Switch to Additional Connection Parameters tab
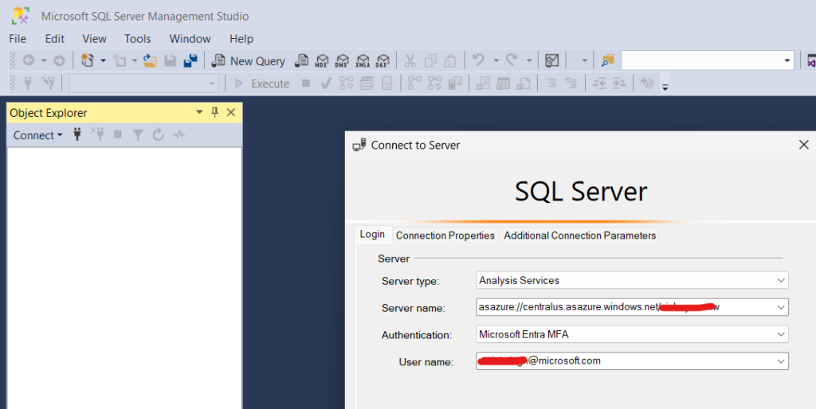 [580, 236]
